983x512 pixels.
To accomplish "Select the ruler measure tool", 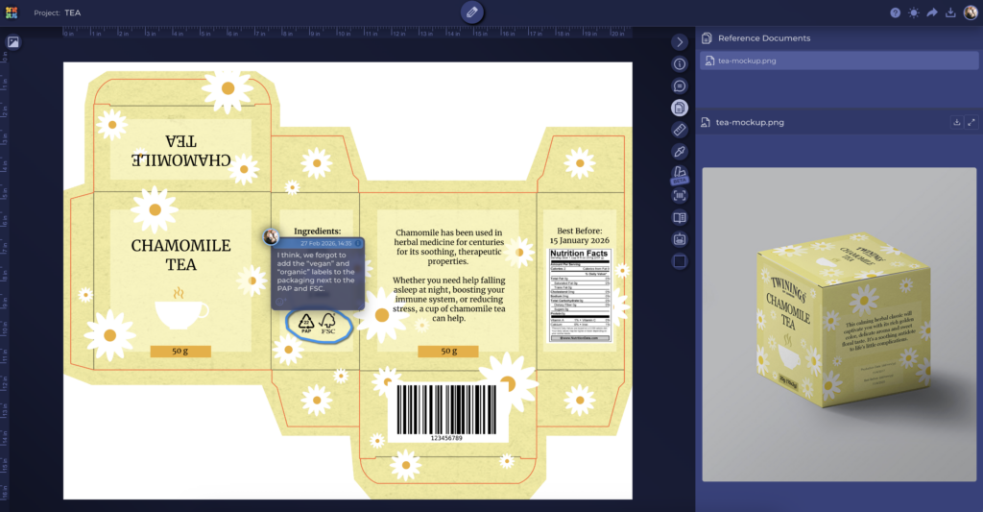I will pos(679,130).
